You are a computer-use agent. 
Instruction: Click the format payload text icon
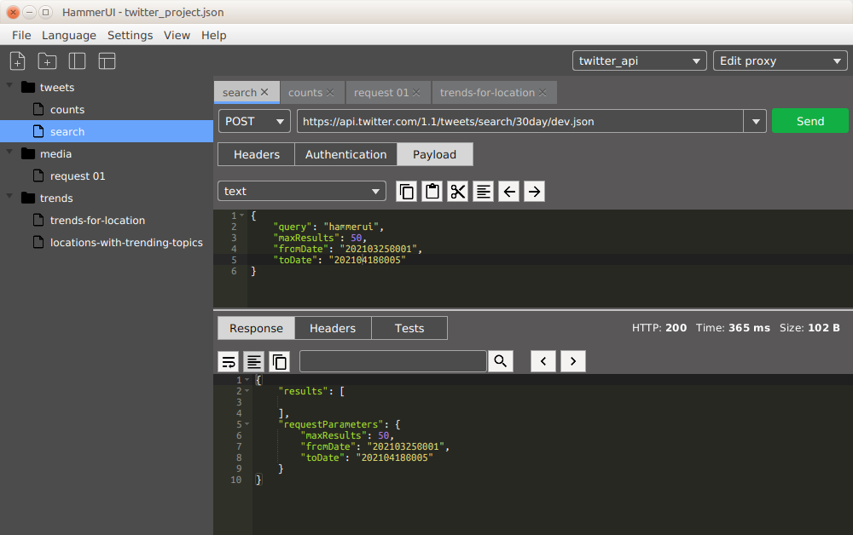(x=484, y=192)
